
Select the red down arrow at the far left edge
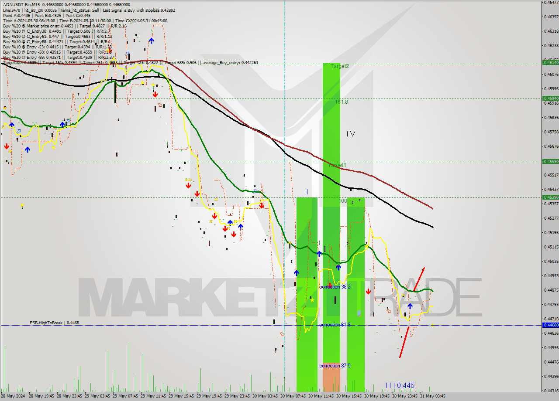tap(6, 147)
